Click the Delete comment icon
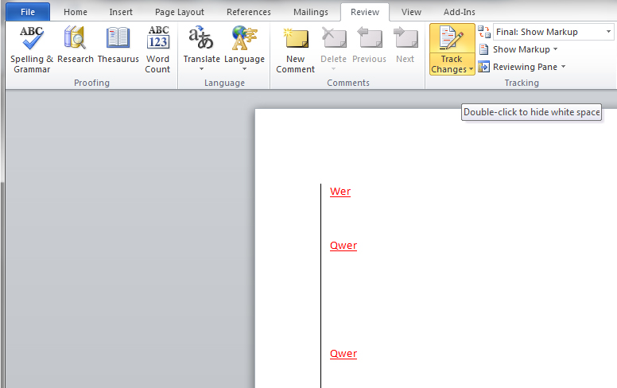Screen dimensions: 617x388 [334, 37]
